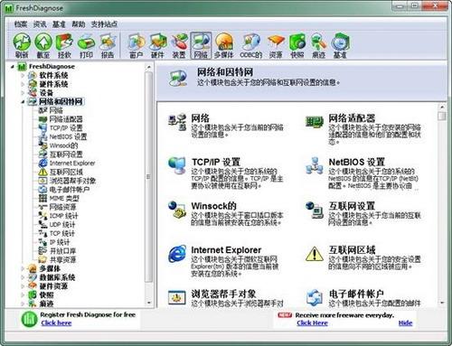Select TCP 统计 in the left tree
This screenshot has width=452, height=346.
coord(62,233)
